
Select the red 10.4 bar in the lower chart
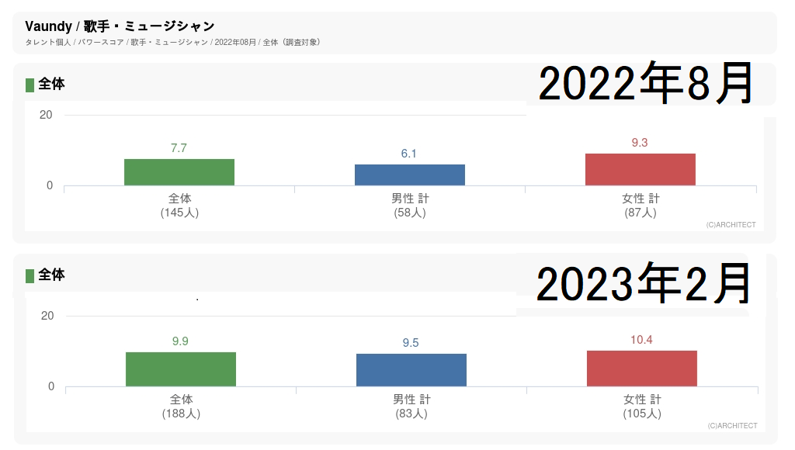[x=641, y=369]
